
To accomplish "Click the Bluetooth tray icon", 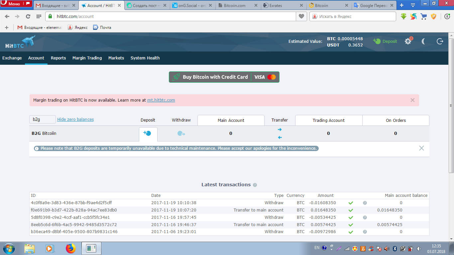I will [395, 248].
